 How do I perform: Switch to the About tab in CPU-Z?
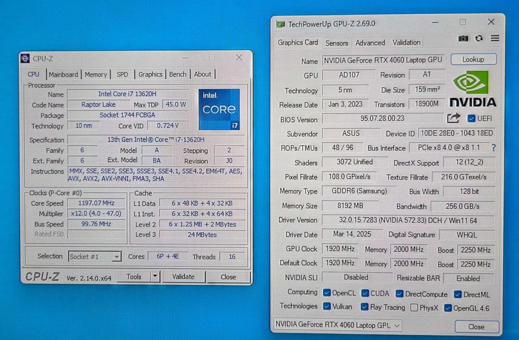[202, 74]
